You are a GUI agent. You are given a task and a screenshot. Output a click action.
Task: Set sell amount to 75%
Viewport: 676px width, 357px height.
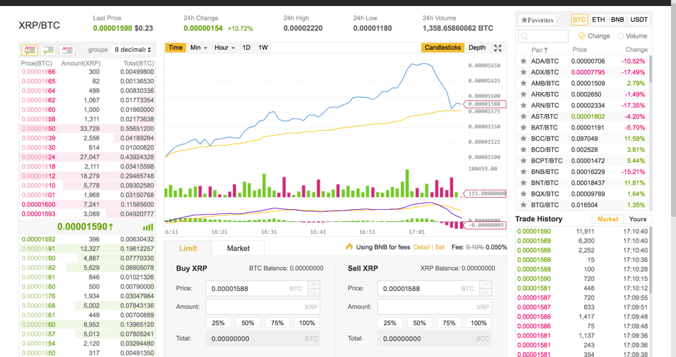click(x=449, y=323)
